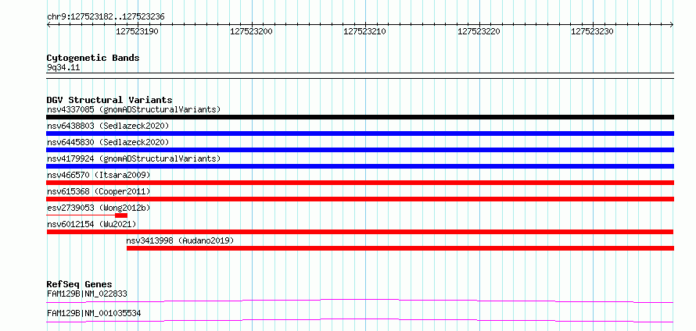Click the red nsv6012154 variant bar

360,232
